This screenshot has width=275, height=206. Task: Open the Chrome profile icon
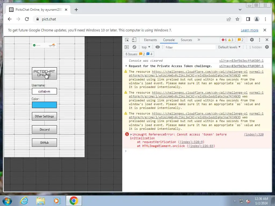click(x=257, y=19)
